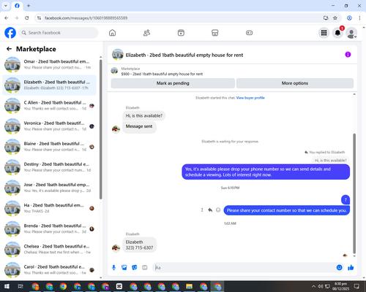Click the install app icon in address bar
Screen dimensions: 366x292
(326, 18)
